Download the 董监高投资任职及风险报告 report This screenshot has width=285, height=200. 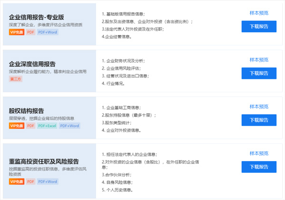259,167
